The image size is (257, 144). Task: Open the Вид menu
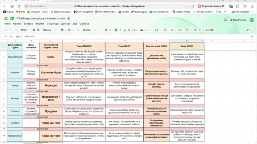tap(75, 24)
